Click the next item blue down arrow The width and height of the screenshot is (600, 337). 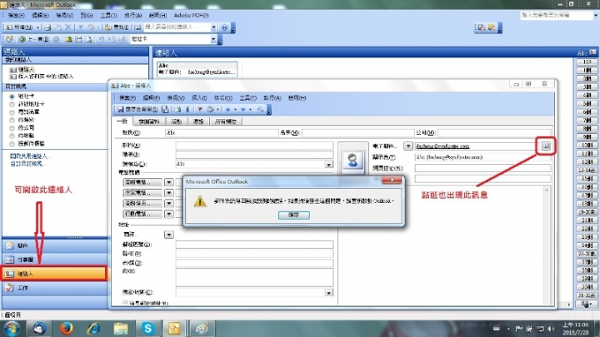tap(242, 110)
